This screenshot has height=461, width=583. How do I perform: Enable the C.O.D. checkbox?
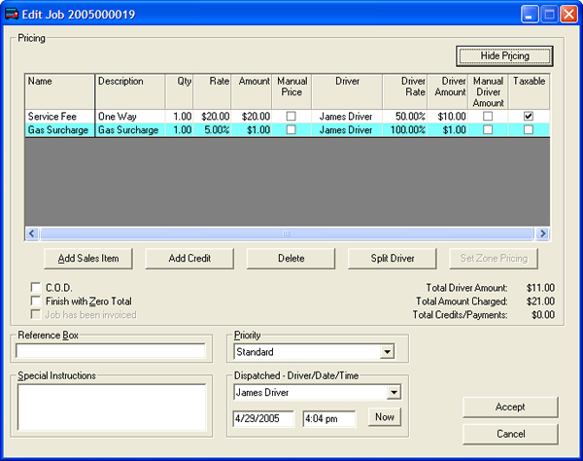tap(37, 288)
